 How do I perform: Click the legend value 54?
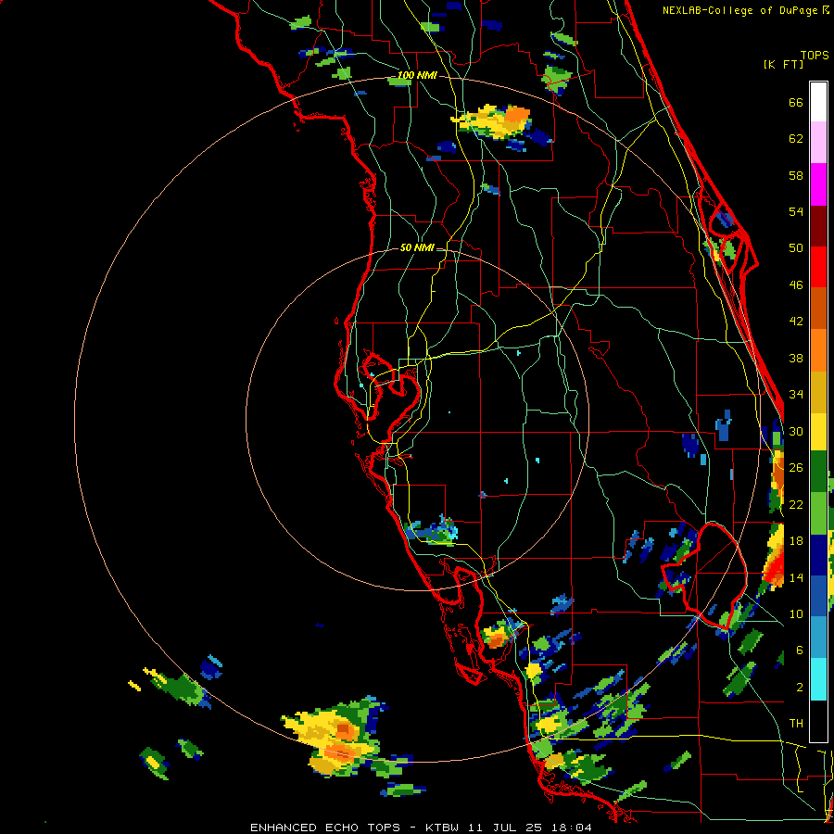pos(796,211)
